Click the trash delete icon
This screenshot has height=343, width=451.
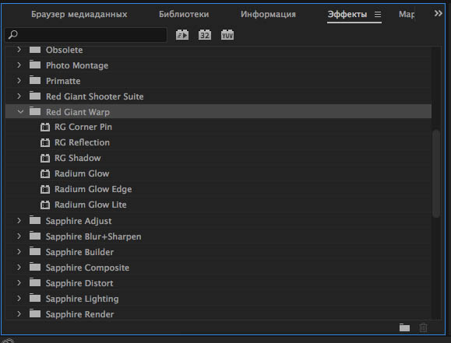click(x=423, y=327)
